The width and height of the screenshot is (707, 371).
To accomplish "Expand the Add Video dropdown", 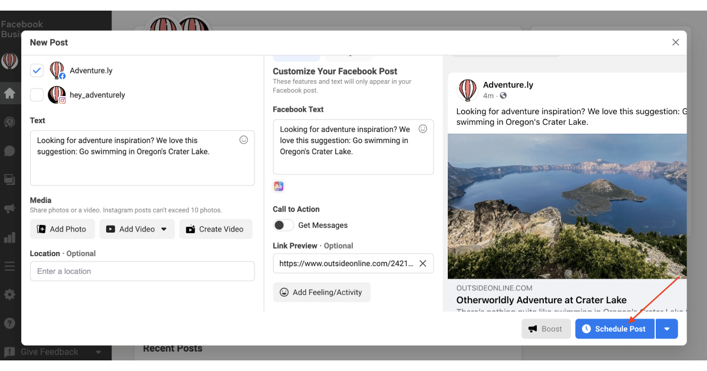I will click(x=164, y=229).
